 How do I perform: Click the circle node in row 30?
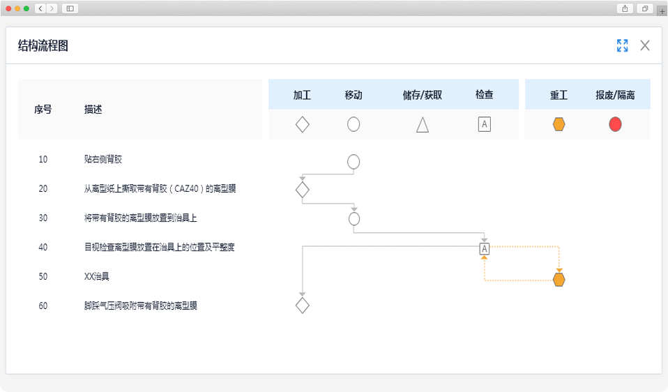354,219
